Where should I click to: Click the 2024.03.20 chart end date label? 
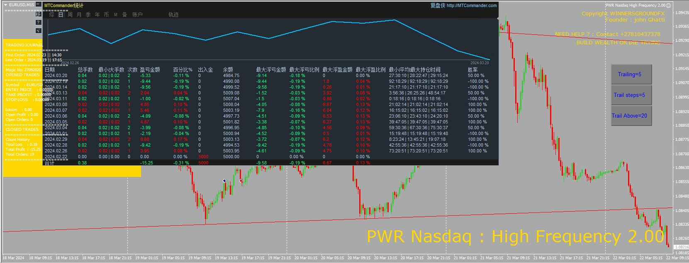(480, 63)
